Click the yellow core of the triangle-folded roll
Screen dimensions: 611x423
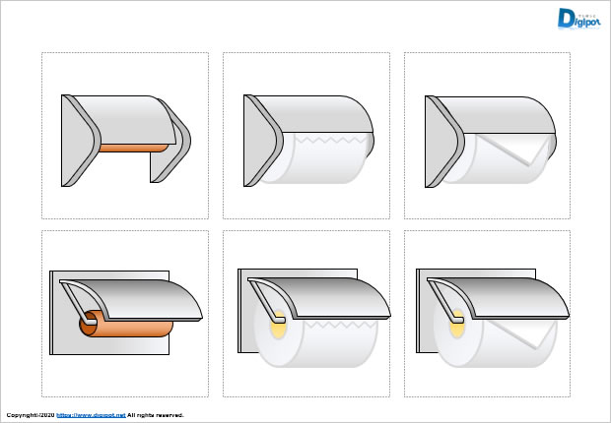[457, 325]
